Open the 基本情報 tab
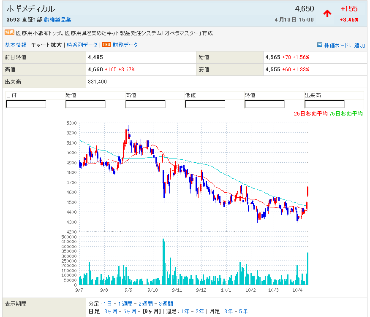The image size is (370, 317). pyautogui.click(x=16, y=45)
